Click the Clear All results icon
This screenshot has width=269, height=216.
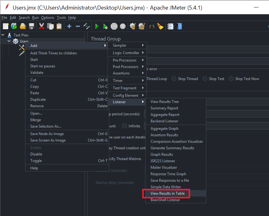pyautogui.click(x=142, y=26)
